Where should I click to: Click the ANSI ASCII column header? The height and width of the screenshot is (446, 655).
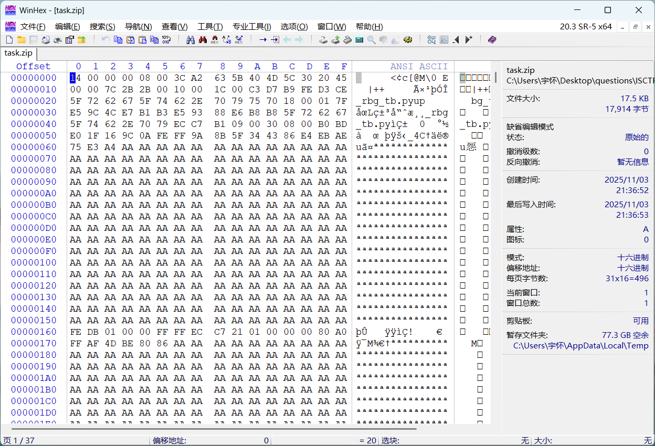pos(419,66)
